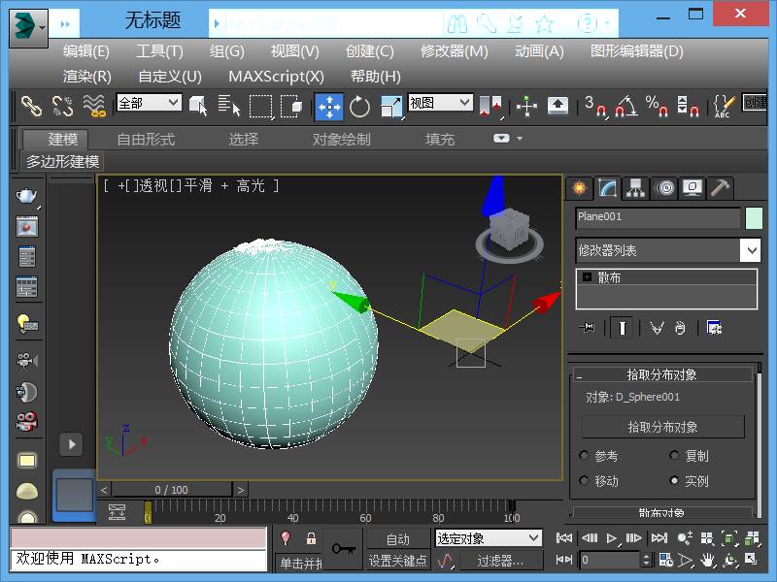
Task: Click the Set Keys key icon button
Action: coord(344,549)
